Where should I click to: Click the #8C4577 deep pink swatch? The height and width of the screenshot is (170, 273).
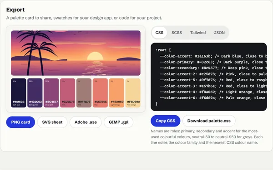point(51,93)
